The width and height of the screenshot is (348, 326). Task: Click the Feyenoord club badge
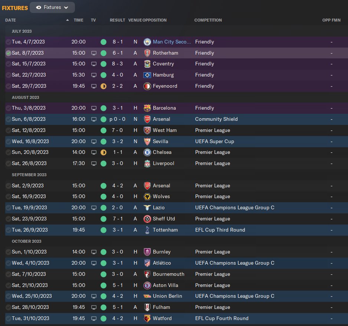147,86
